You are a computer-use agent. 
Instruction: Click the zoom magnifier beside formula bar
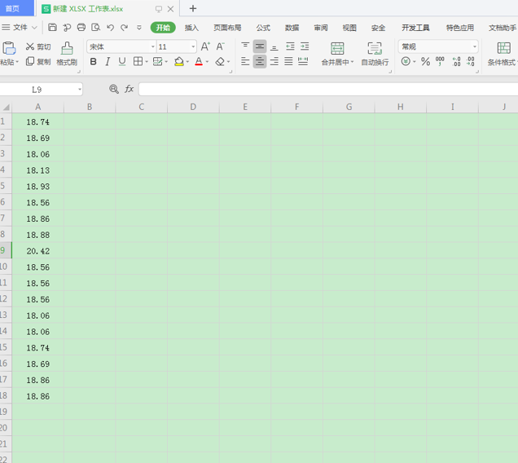pyautogui.click(x=114, y=89)
